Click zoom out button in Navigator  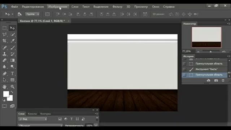[198, 52]
